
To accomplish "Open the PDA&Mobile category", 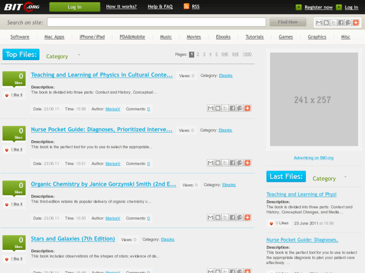I will 132,37.
